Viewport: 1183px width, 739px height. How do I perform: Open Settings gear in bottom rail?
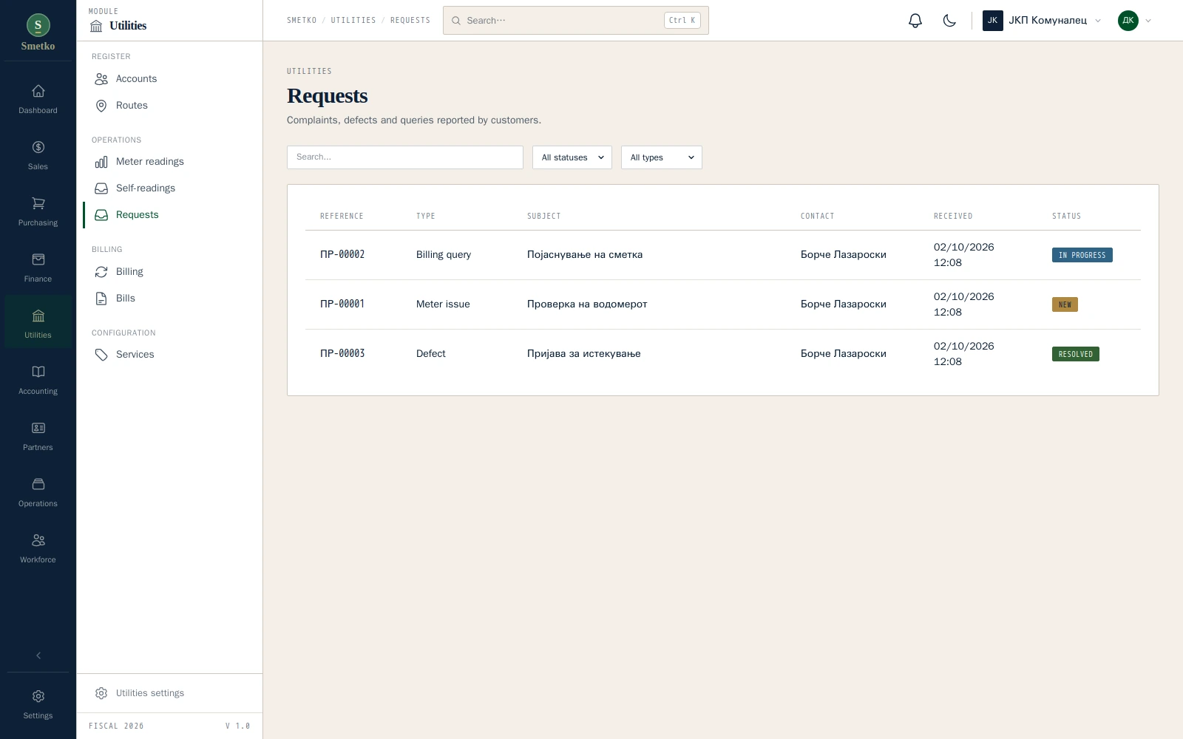pos(38,696)
